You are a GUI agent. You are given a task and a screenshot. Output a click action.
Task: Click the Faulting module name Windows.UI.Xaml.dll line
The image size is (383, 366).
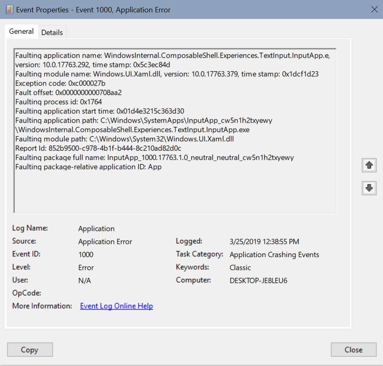(x=167, y=74)
